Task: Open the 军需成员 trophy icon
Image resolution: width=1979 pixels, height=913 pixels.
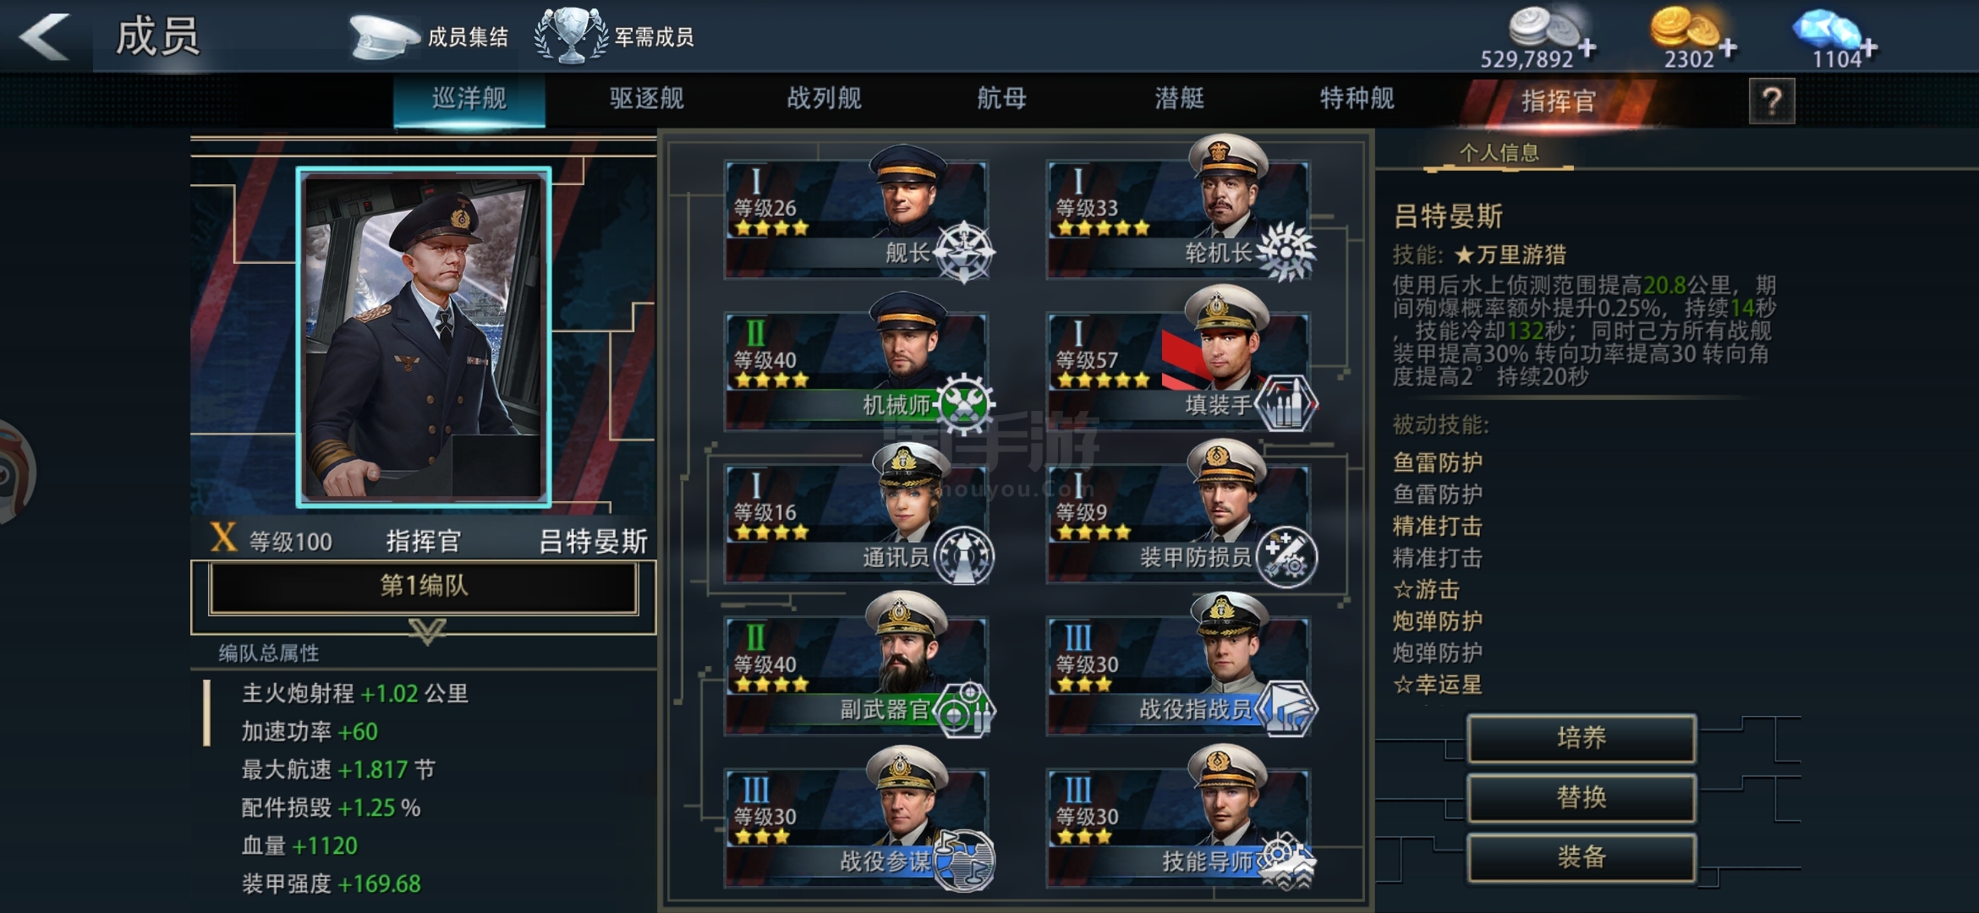Action: 572,36
